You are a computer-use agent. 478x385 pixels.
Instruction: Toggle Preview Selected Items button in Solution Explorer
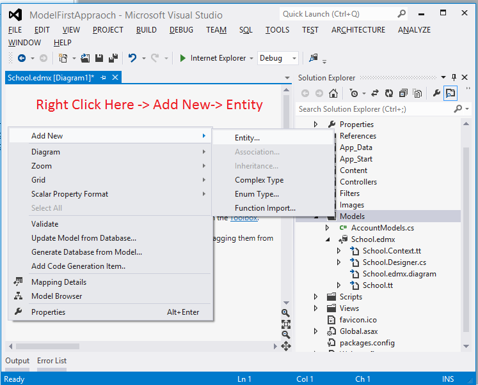tap(450, 93)
